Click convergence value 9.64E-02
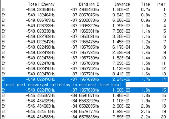The height and width of the screenshot is (119, 169). click(121, 15)
